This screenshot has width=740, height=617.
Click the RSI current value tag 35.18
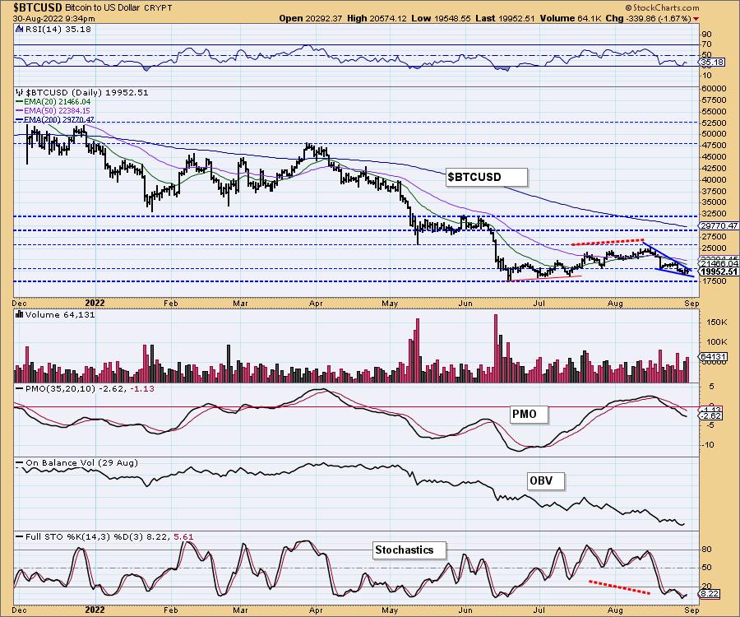point(712,62)
